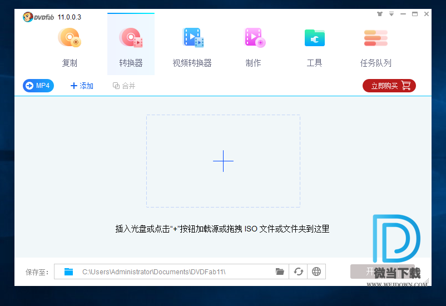Screen dimensions: 446x306
Task: Open the 工具 (Utilities) module
Action: click(315, 47)
